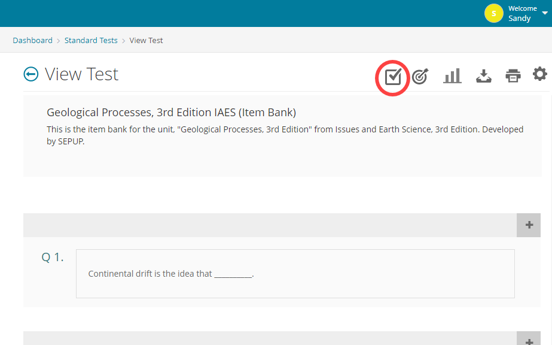552x345 pixels.
Task: Open the target bullseye icon
Action: click(x=420, y=76)
